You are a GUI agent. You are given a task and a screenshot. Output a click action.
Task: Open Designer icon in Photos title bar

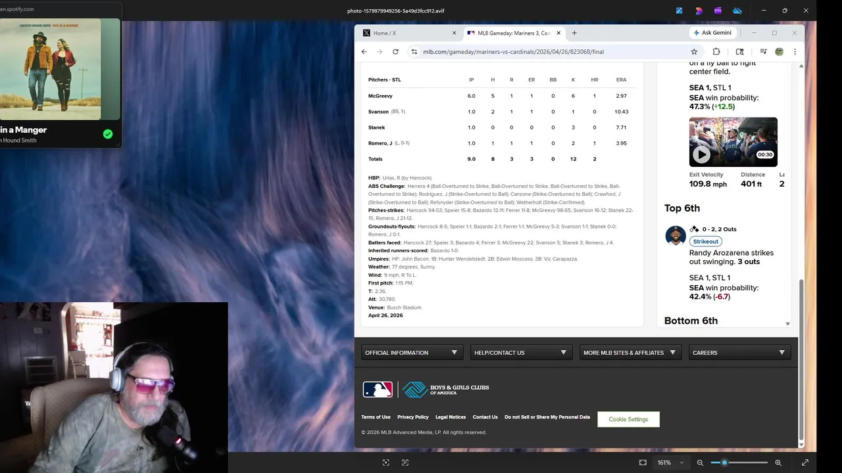pyautogui.click(x=699, y=11)
